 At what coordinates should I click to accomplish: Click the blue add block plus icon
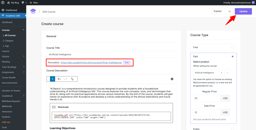53,79
